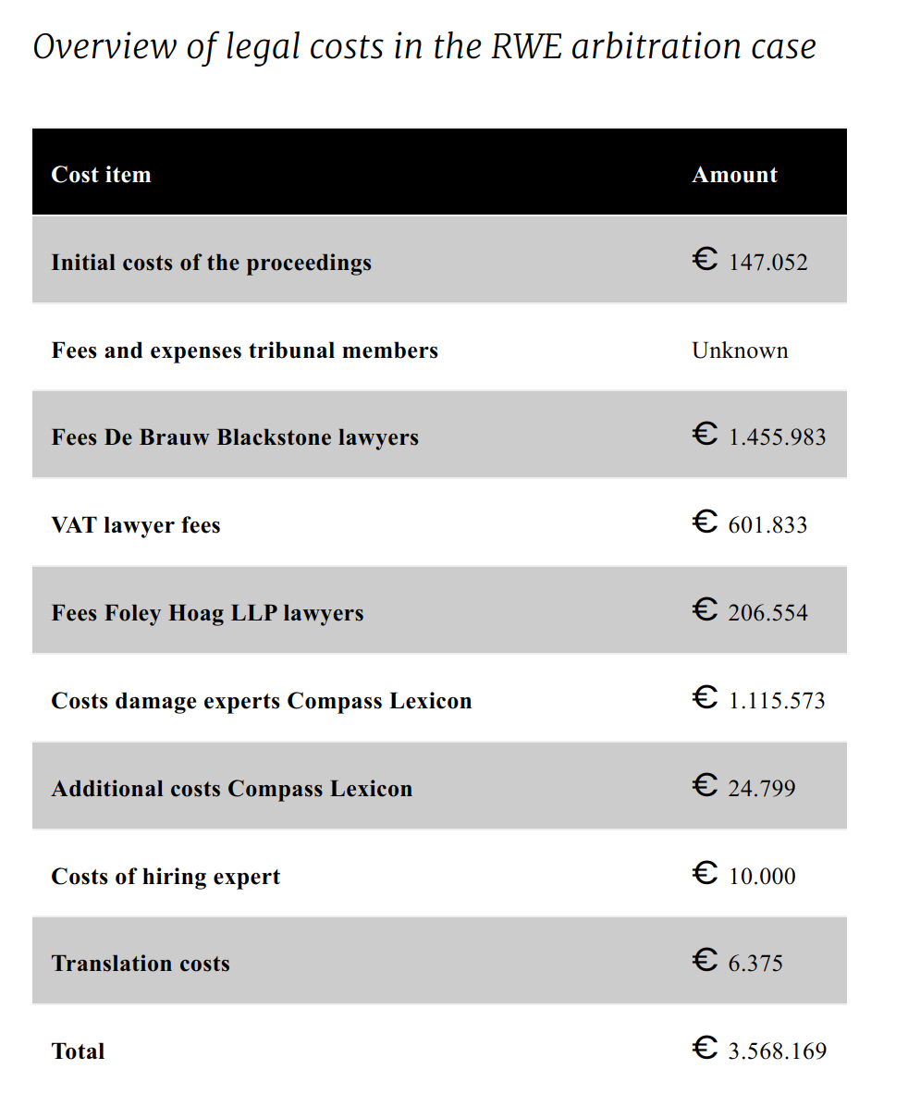The height and width of the screenshot is (1106, 908).
Task: Select the table title about RWE arbitration
Action: [x=424, y=47]
